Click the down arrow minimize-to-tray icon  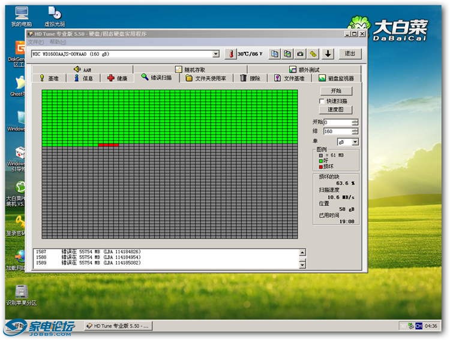tap(328, 54)
